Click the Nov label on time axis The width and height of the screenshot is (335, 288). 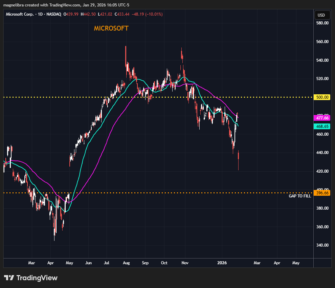coord(185,263)
